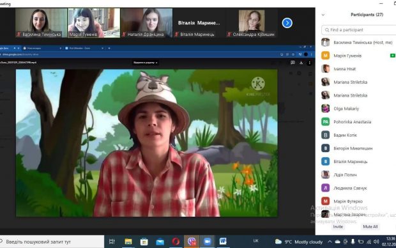Image resolution: width=396 pixels, height=248 pixels.
Task: Open Mail app in taskbar
Action: [160, 242]
